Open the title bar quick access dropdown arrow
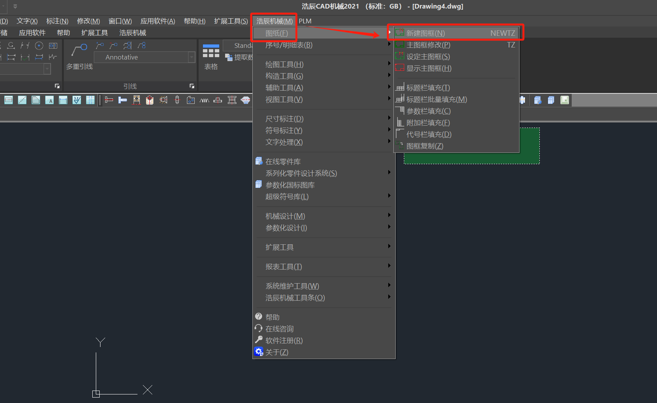Viewport: 657px width, 403px height. (x=15, y=6)
